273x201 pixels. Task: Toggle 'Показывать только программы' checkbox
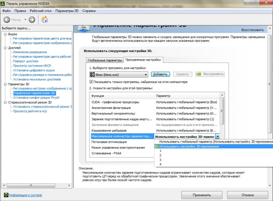coord(91,82)
